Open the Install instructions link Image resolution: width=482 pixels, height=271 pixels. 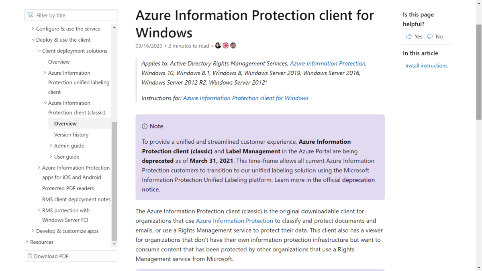point(426,65)
